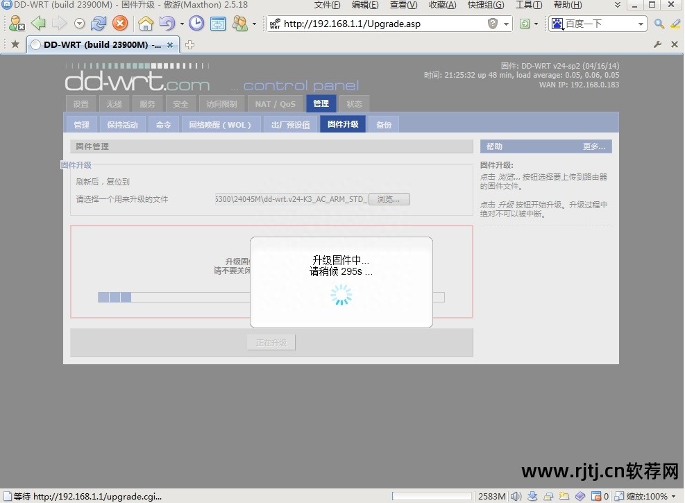Screen dimensions: 685x503
Task: Open the 设置 main tab
Action: point(81,104)
